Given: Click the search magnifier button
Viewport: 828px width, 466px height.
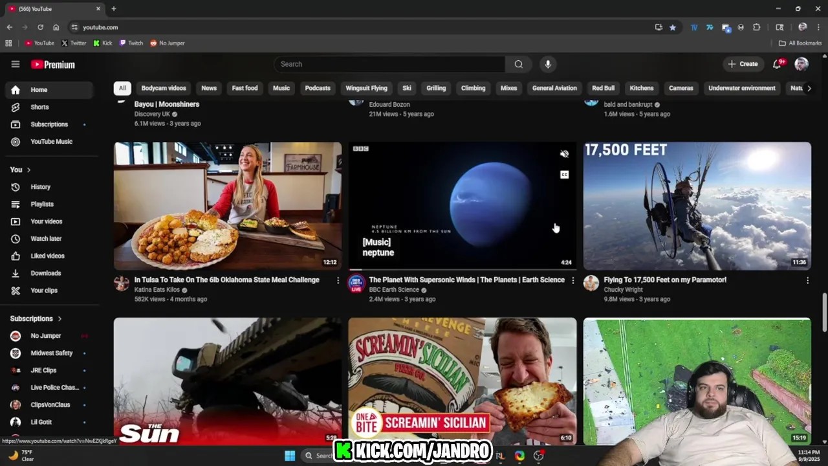Looking at the screenshot, I should click(x=519, y=64).
